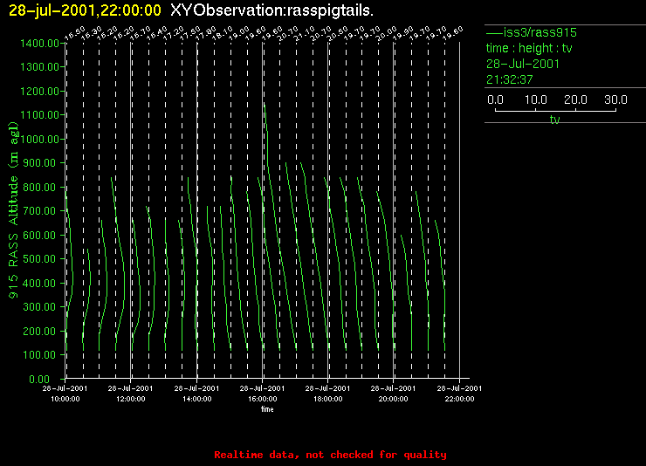This screenshot has width=646, height=466.
Task: Click the '1200.00' altitude tick label
Action: [x=39, y=91]
